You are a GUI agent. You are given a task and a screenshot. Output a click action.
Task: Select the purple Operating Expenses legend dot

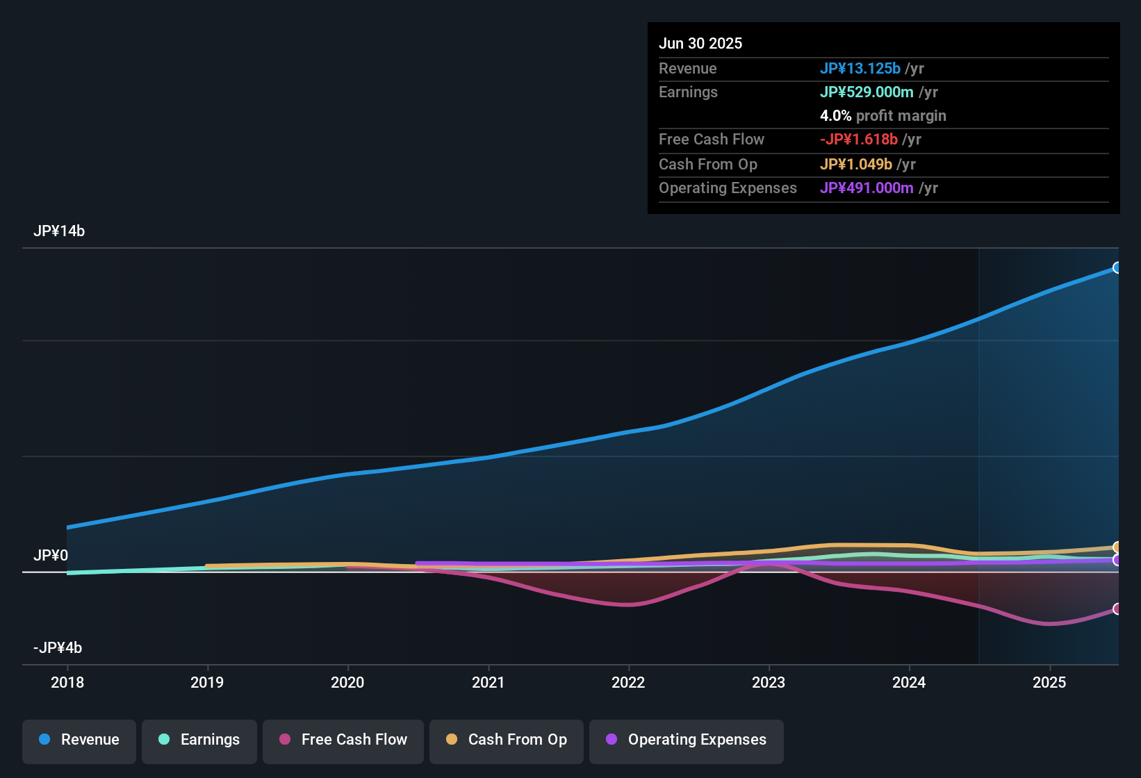point(611,740)
